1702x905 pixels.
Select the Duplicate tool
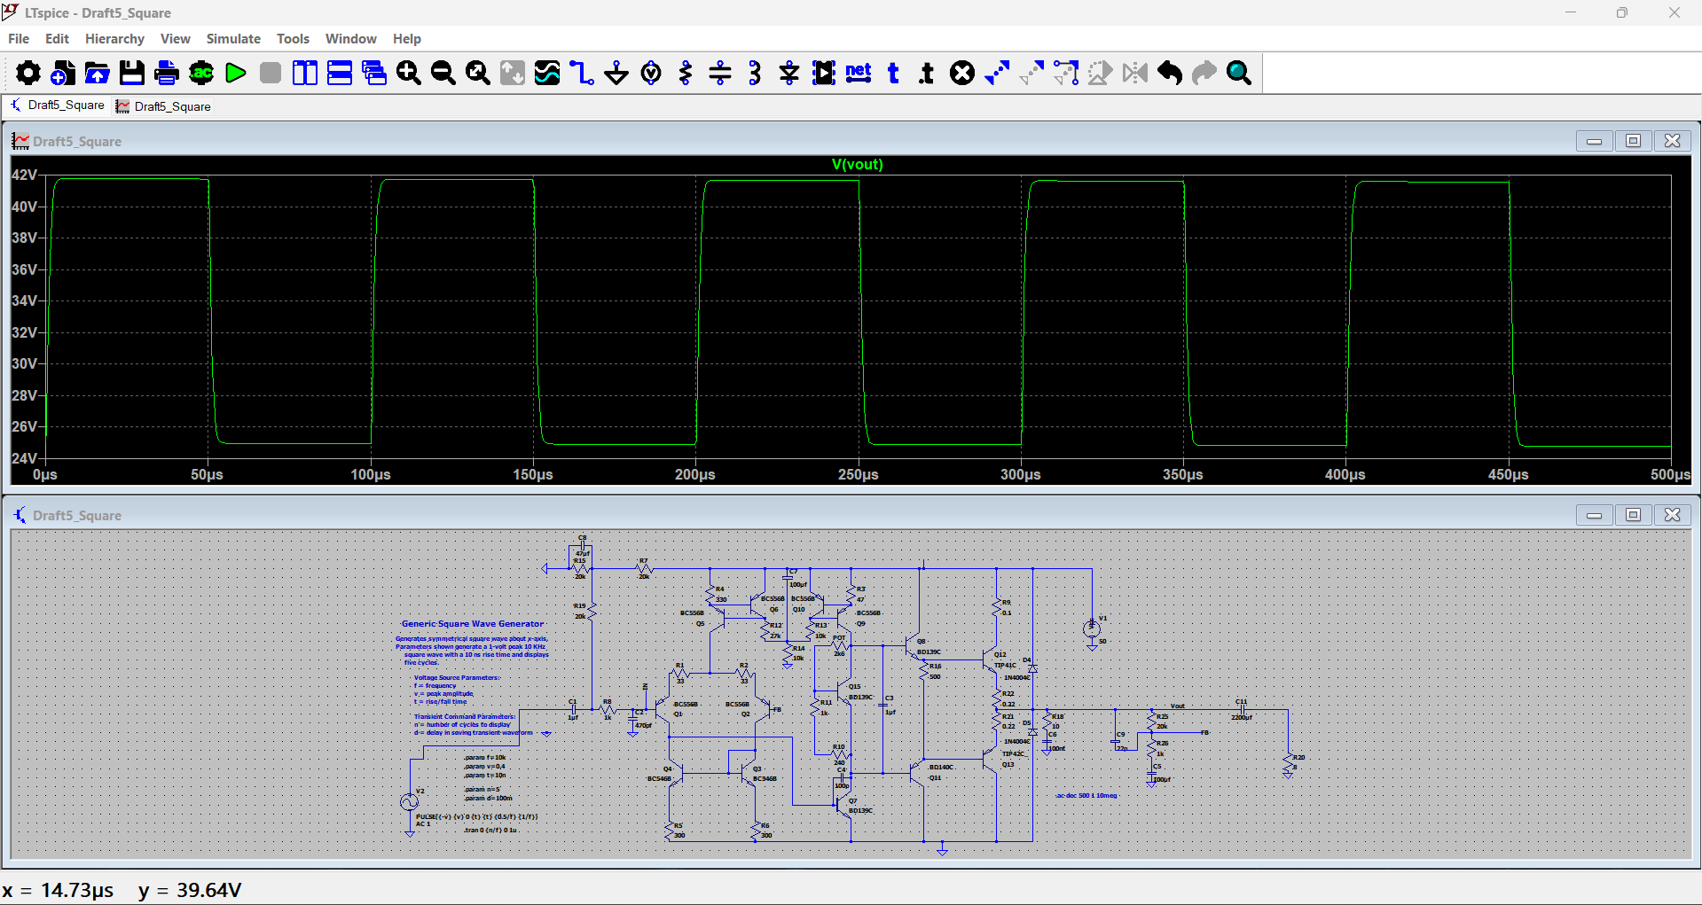pyautogui.click(x=997, y=73)
